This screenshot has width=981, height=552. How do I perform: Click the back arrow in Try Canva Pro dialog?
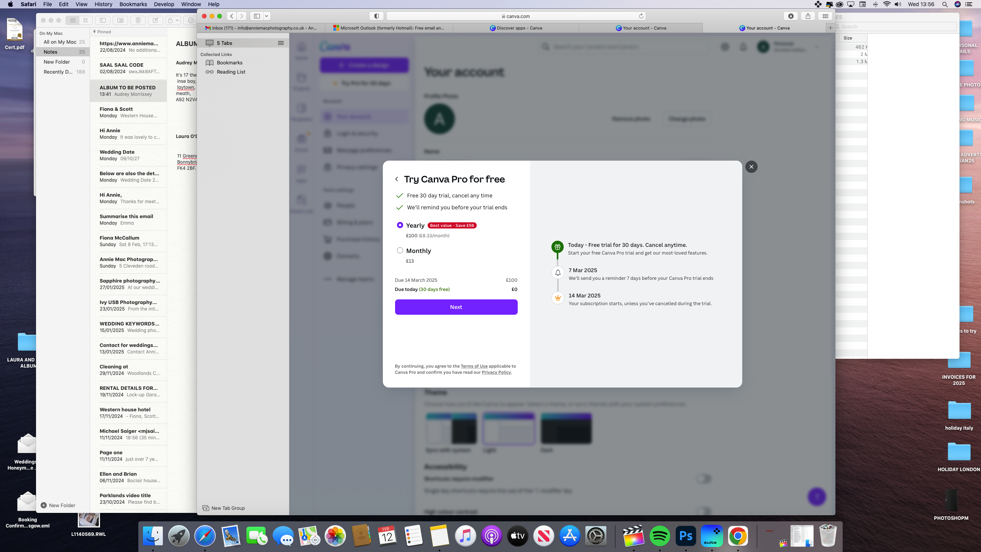pos(397,179)
